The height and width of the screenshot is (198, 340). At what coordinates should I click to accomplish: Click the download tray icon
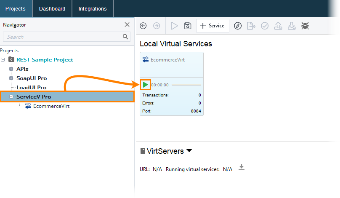pyautogui.click(x=292, y=26)
